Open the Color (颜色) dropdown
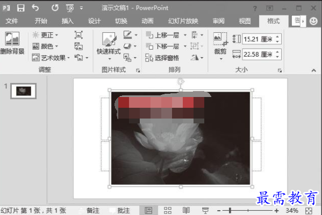The width and height of the screenshot is (322, 215). pos(45,46)
